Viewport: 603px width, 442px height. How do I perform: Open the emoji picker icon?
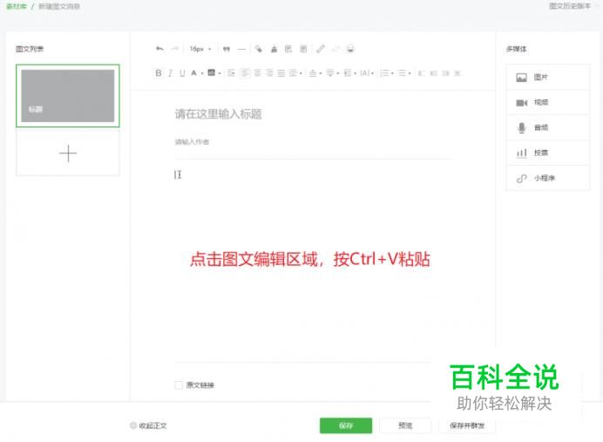click(x=350, y=49)
